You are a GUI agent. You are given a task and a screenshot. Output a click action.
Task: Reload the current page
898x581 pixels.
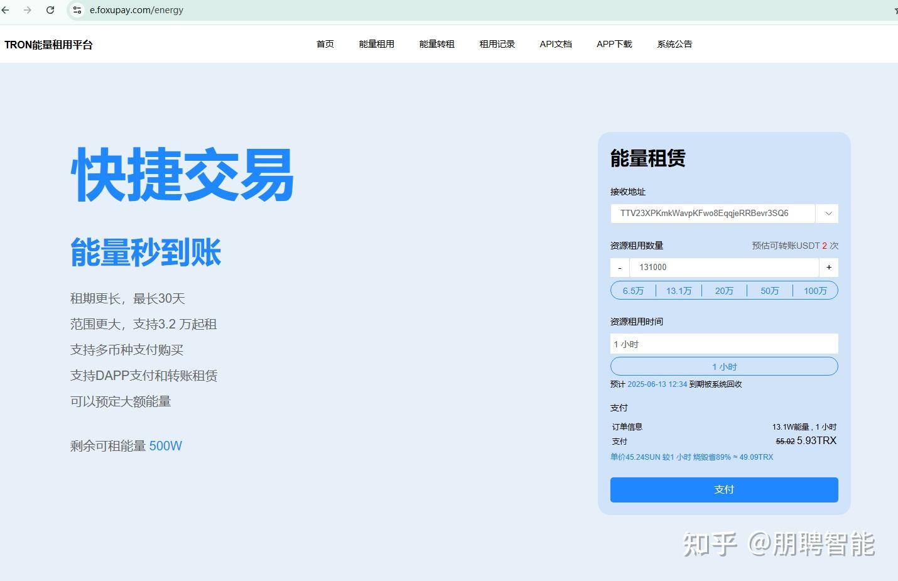click(x=50, y=9)
